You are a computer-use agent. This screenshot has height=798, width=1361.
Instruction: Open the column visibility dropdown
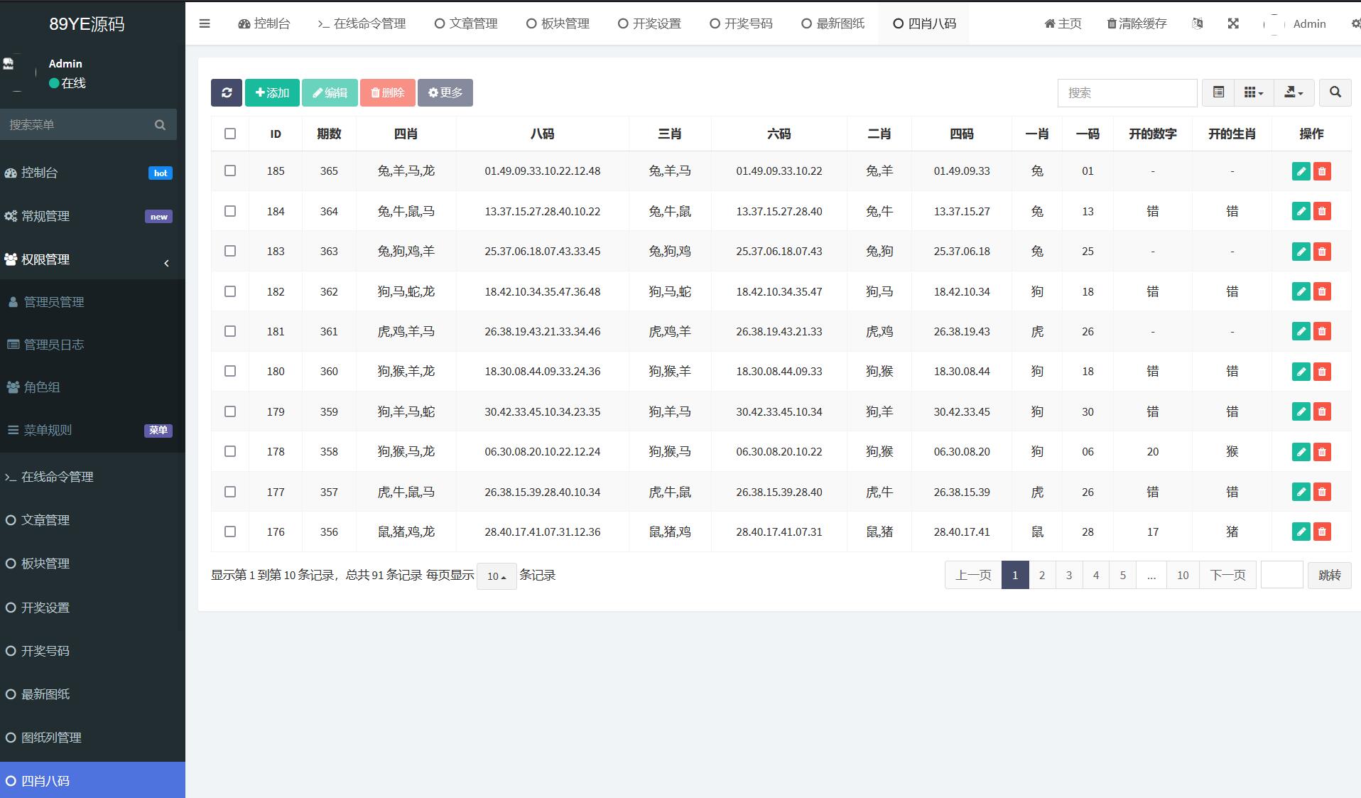[1254, 92]
